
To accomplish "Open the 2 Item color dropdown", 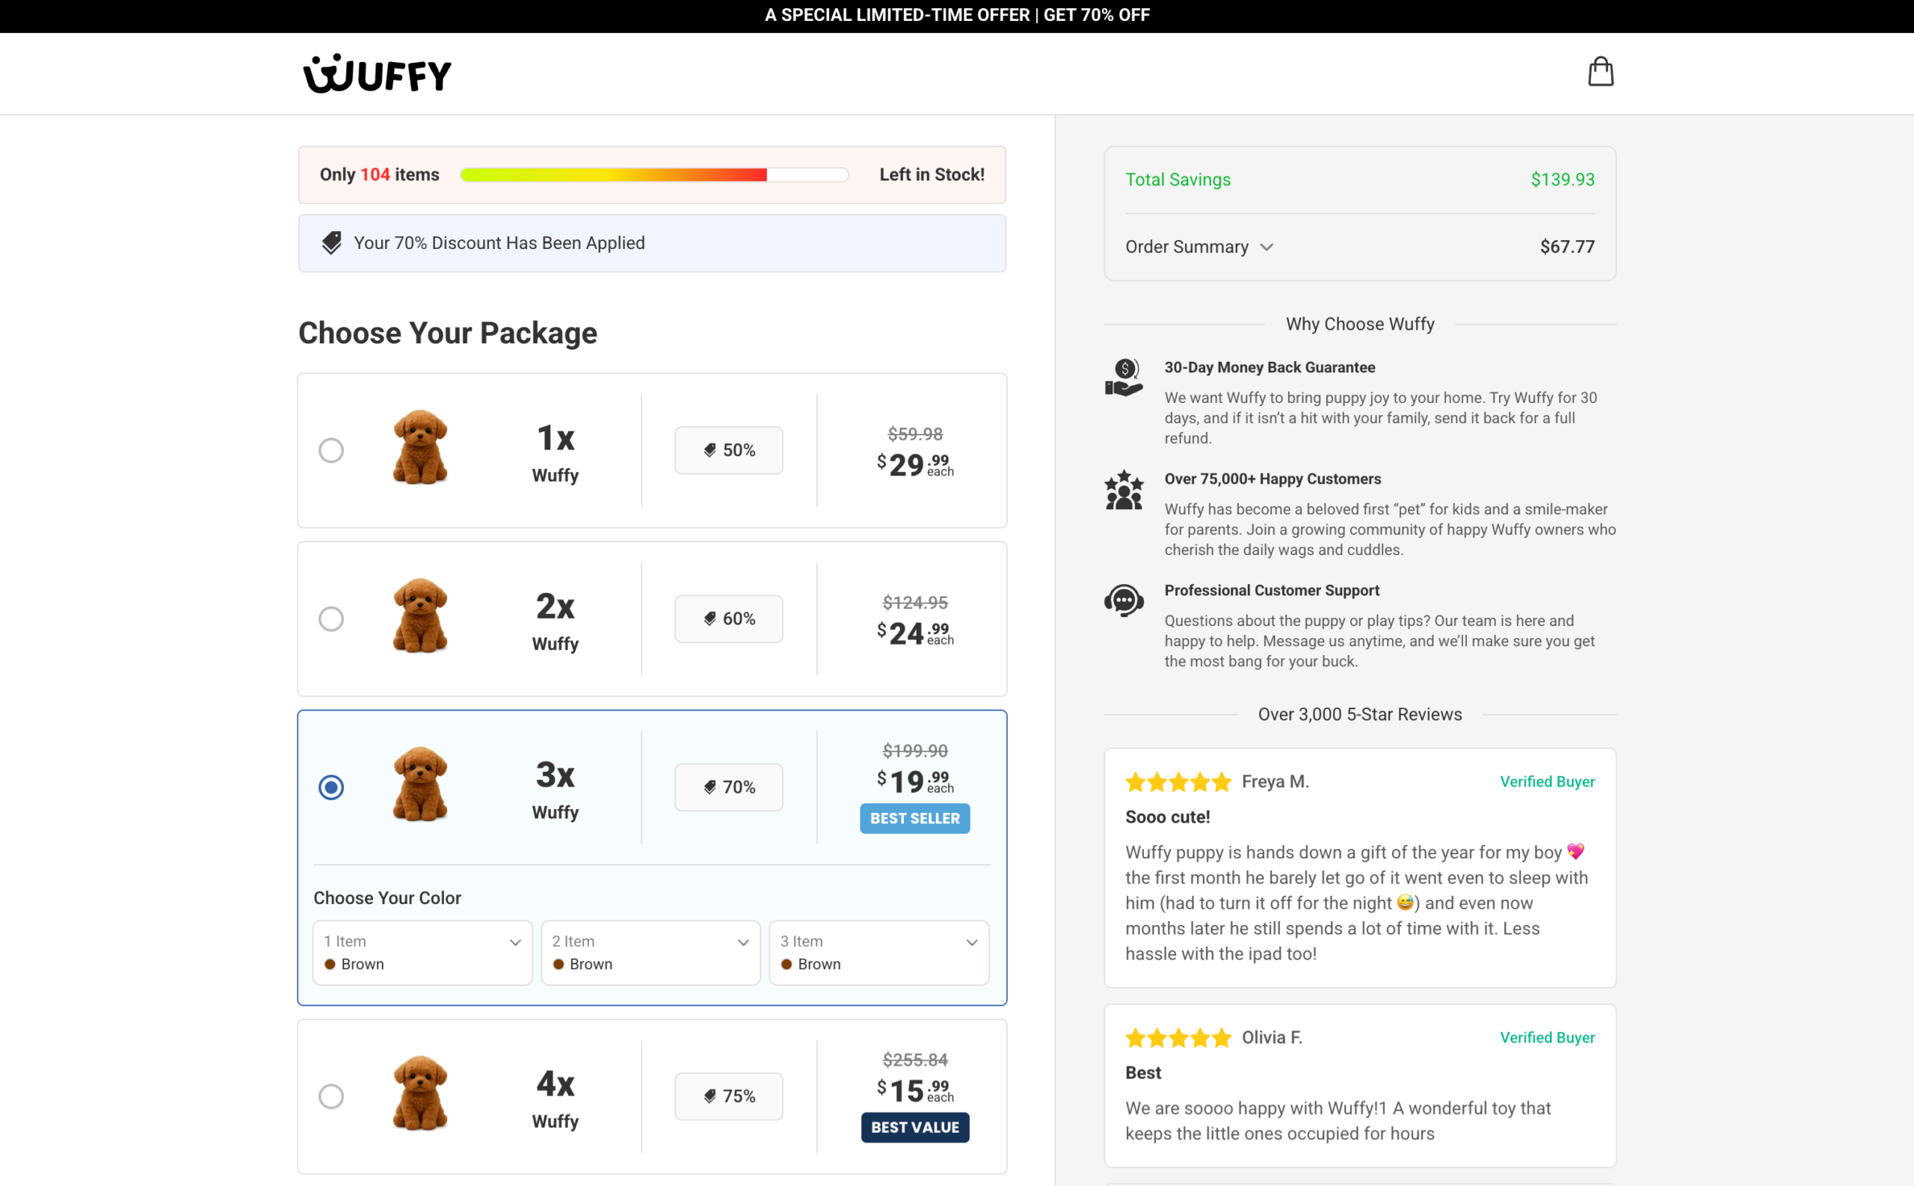I will pos(650,952).
